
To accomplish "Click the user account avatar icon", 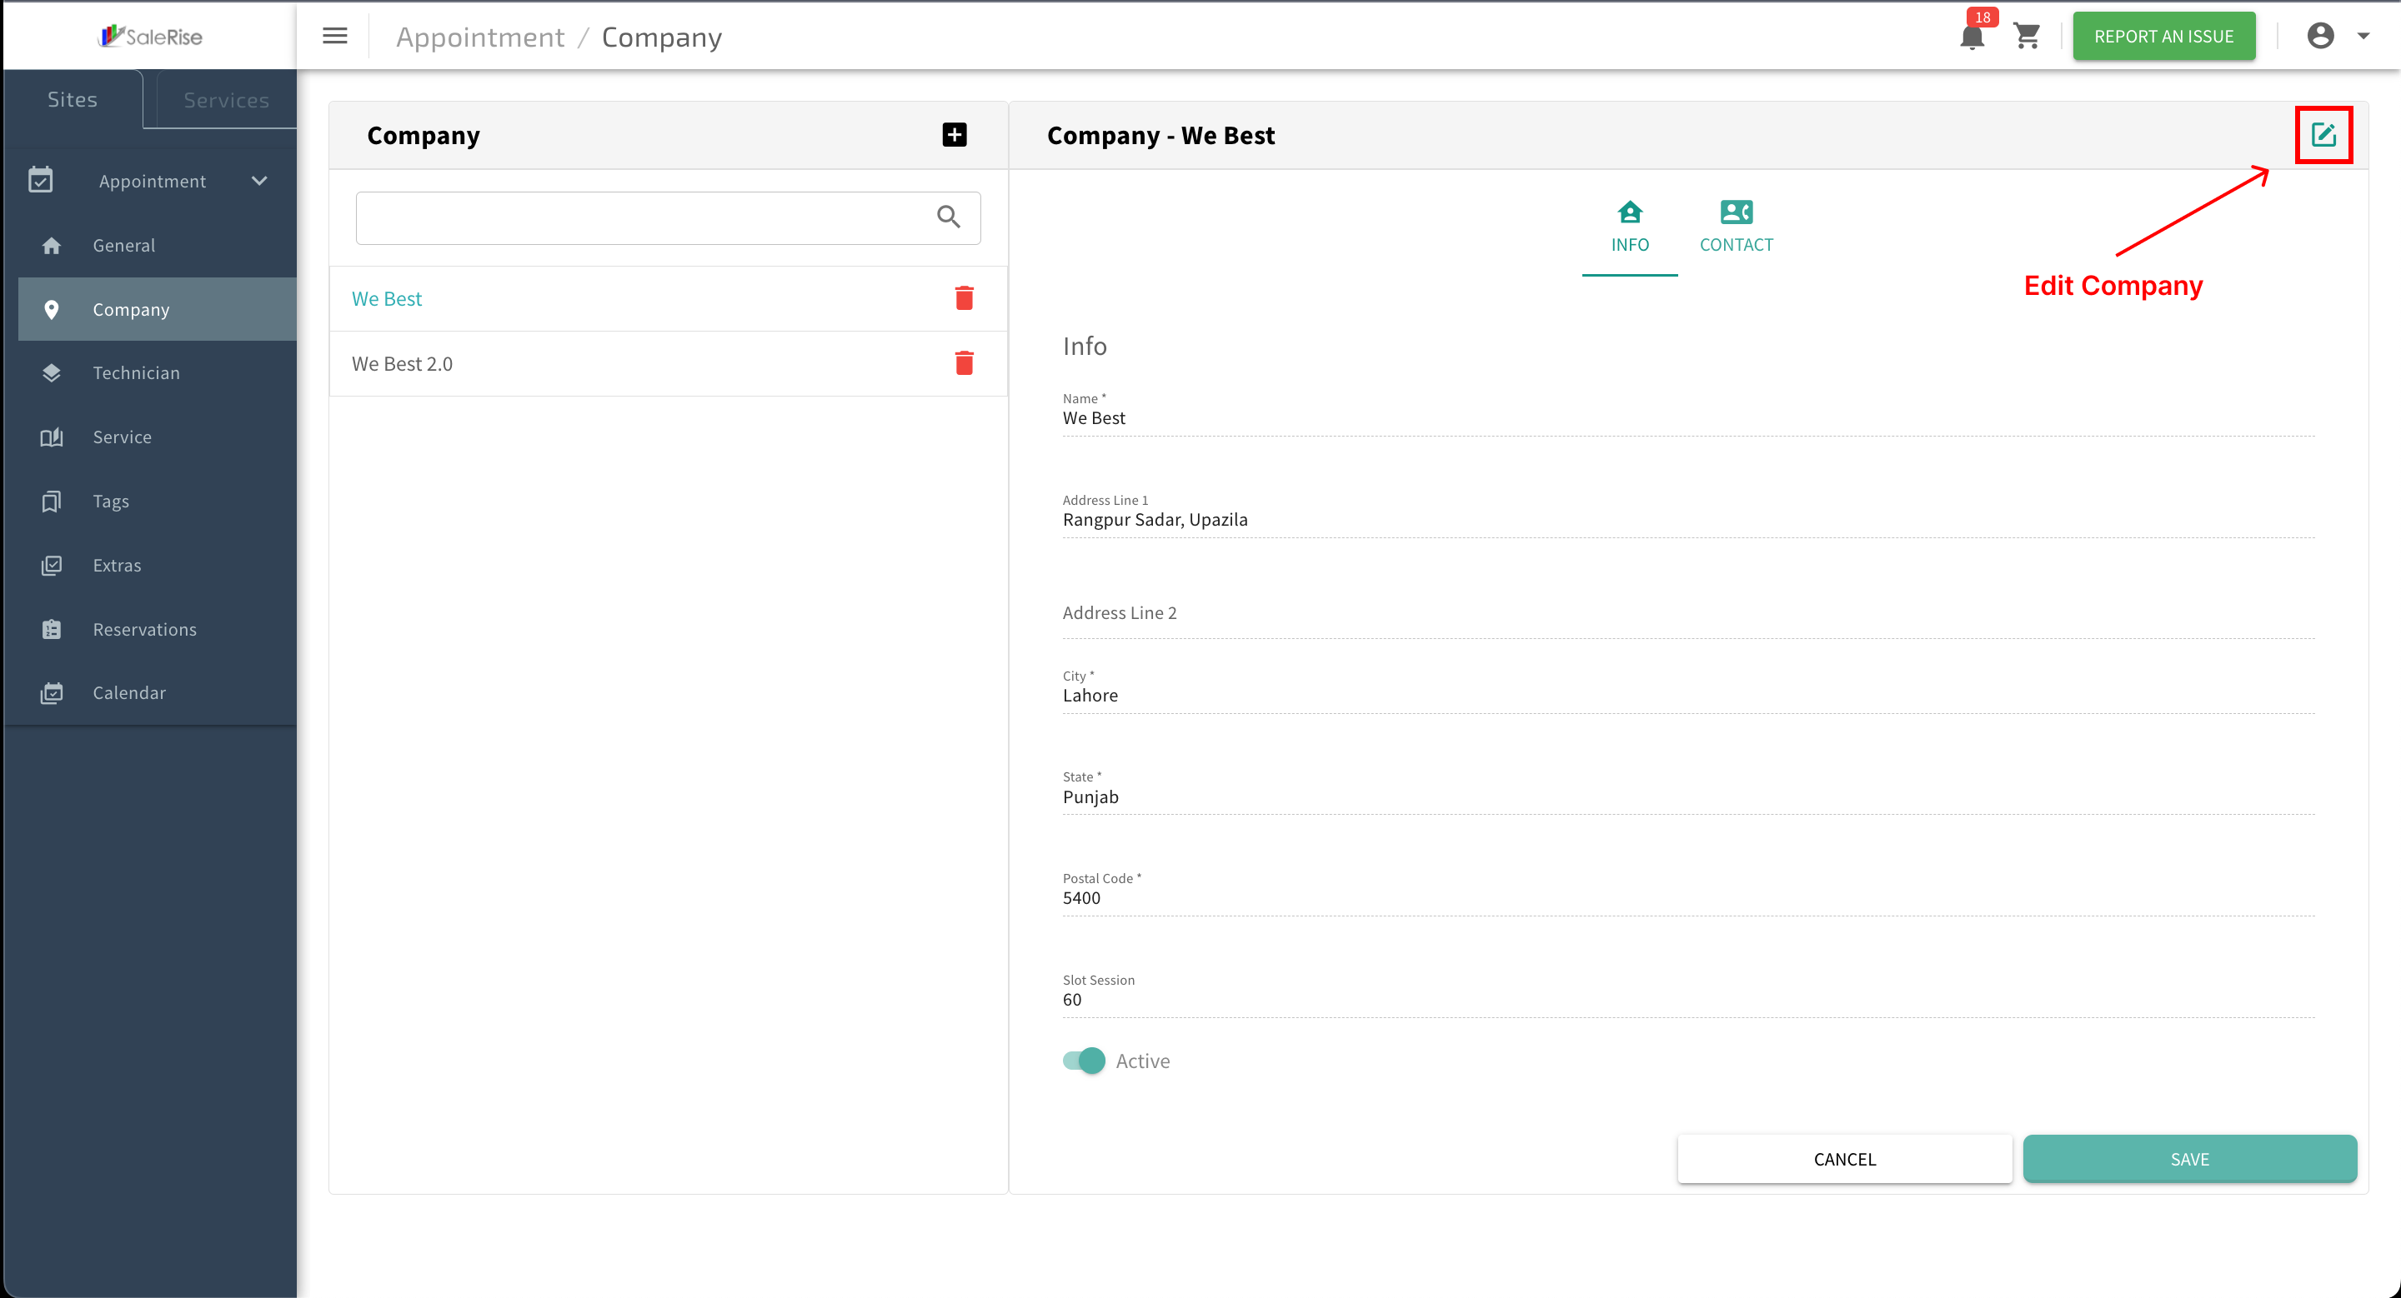I will click(x=2320, y=37).
